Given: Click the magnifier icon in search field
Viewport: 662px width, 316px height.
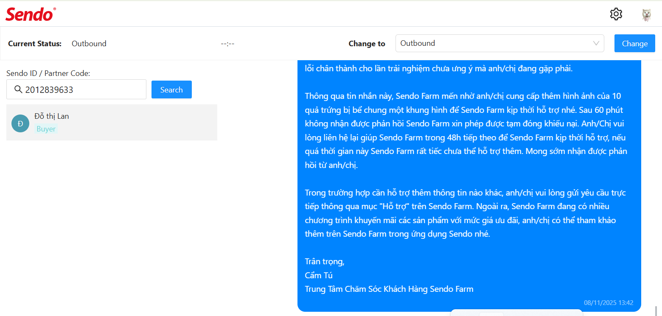Looking at the screenshot, I should pyautogui.click(x=18, y=89).
